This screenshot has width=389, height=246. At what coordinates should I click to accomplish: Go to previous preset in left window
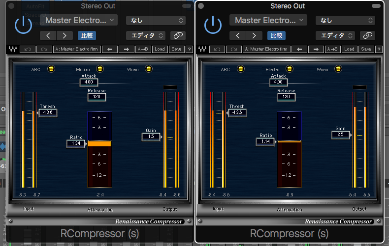[x=48, y=36]
